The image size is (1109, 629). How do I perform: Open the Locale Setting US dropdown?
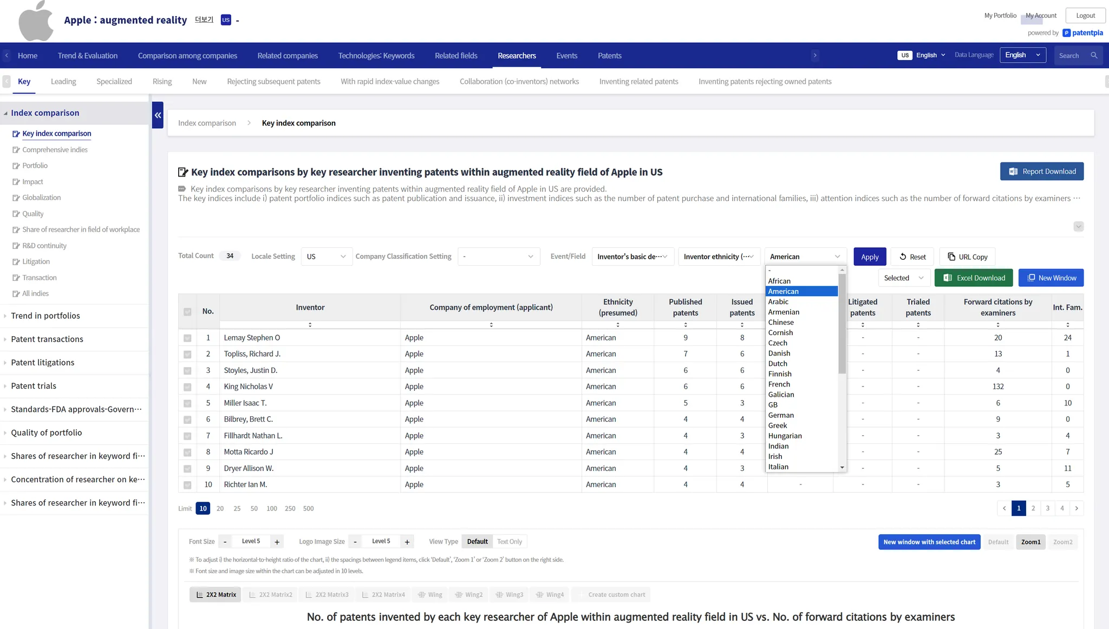pyautogui.click(x=326, y=257)
